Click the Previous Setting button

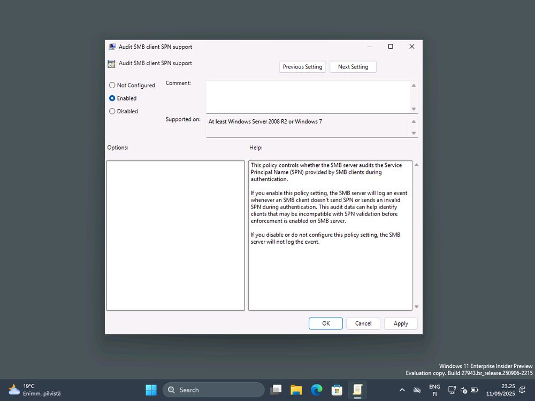click(x=302, y=67)
